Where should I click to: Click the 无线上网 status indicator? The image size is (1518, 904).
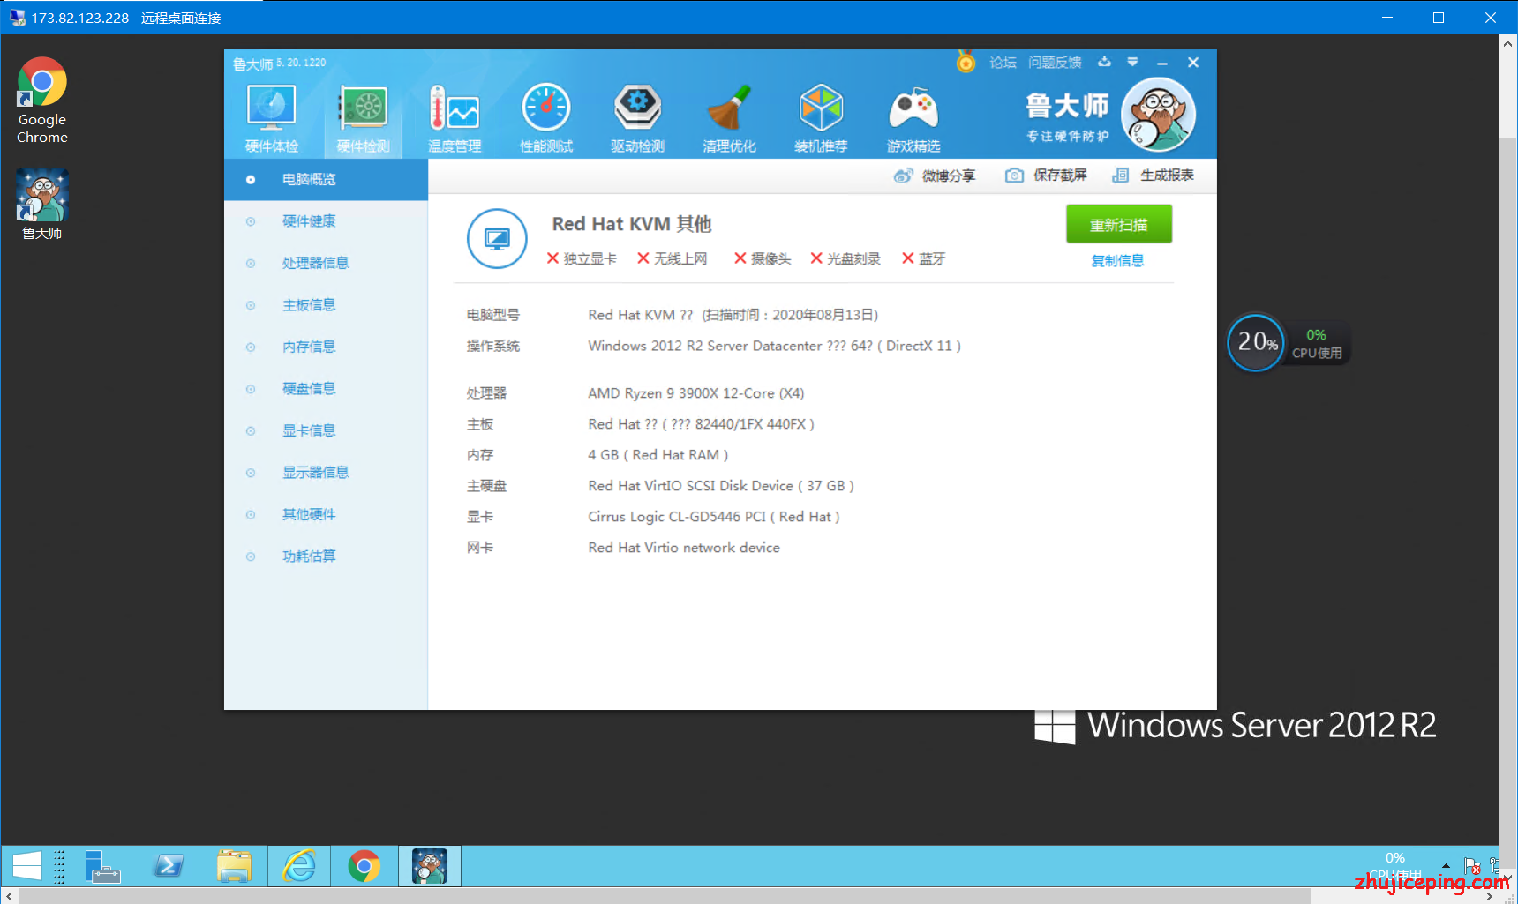(x=673, y=258)
